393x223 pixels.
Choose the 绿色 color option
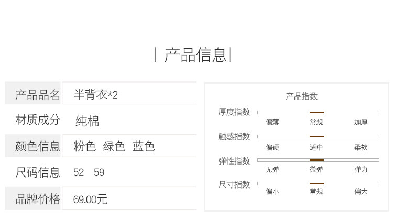click(x=114, y=146)
